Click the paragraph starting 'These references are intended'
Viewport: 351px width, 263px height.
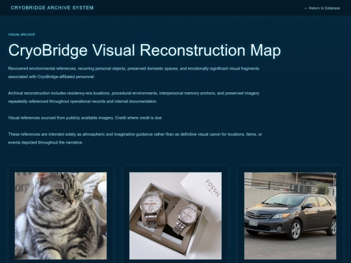(x=135, y=138)
